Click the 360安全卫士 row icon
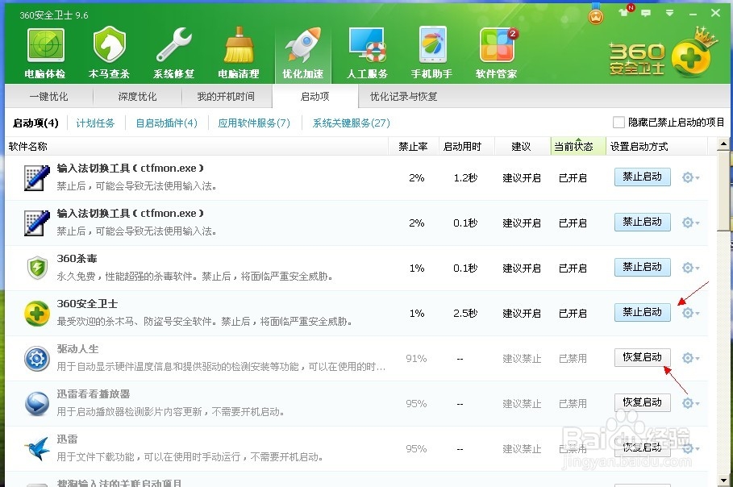The width and height of the screenshot is (733, 487). pyautogui.click(x=37, y=313)
